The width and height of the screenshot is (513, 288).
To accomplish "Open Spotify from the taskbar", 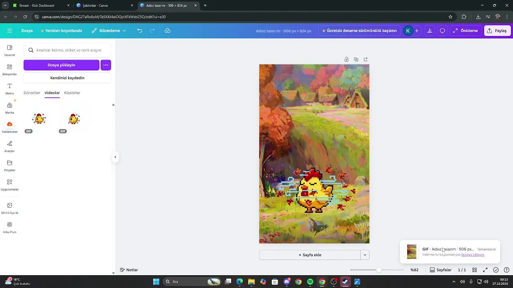I will coord(310,282).
